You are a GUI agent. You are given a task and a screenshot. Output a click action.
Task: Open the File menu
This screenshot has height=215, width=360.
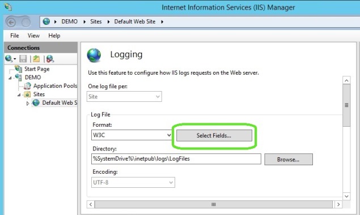point(15,36)
